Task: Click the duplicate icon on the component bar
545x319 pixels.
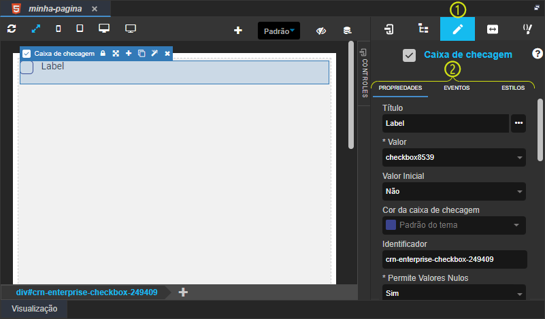Action: point(142,54)
